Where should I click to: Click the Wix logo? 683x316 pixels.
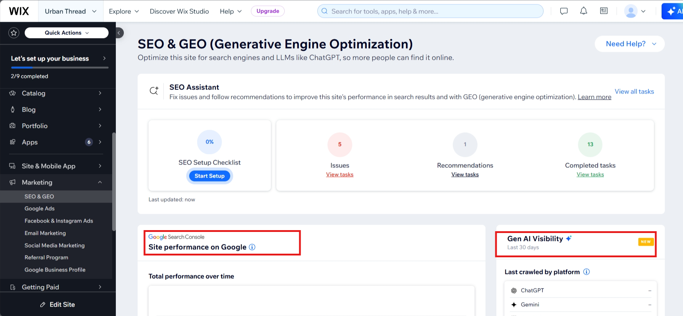tap(19, 11)
